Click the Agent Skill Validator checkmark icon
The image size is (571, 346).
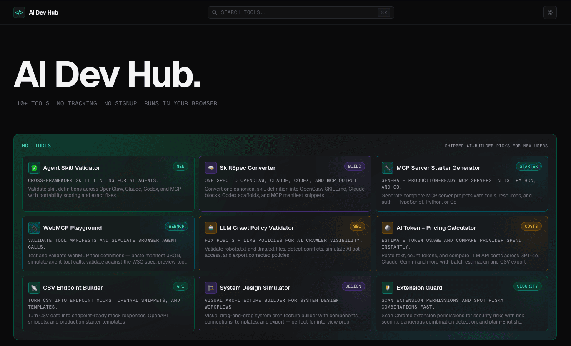[x=34, y=168]
